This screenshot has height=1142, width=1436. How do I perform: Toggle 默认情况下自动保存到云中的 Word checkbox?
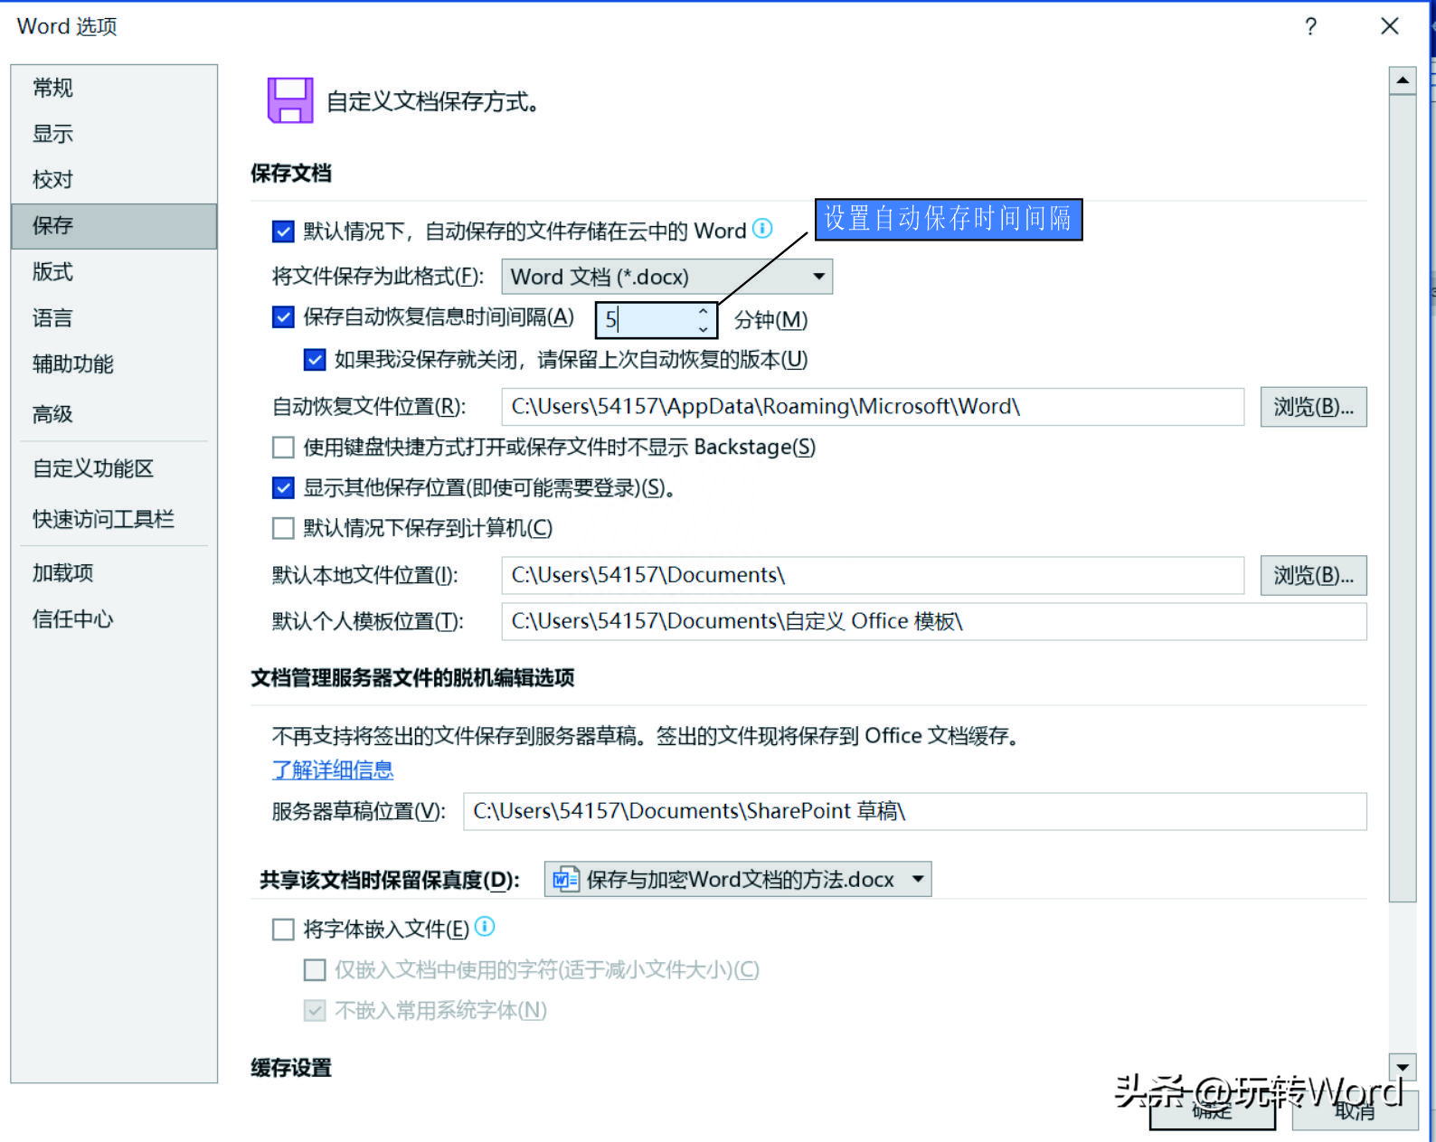[x=283, y=231]
